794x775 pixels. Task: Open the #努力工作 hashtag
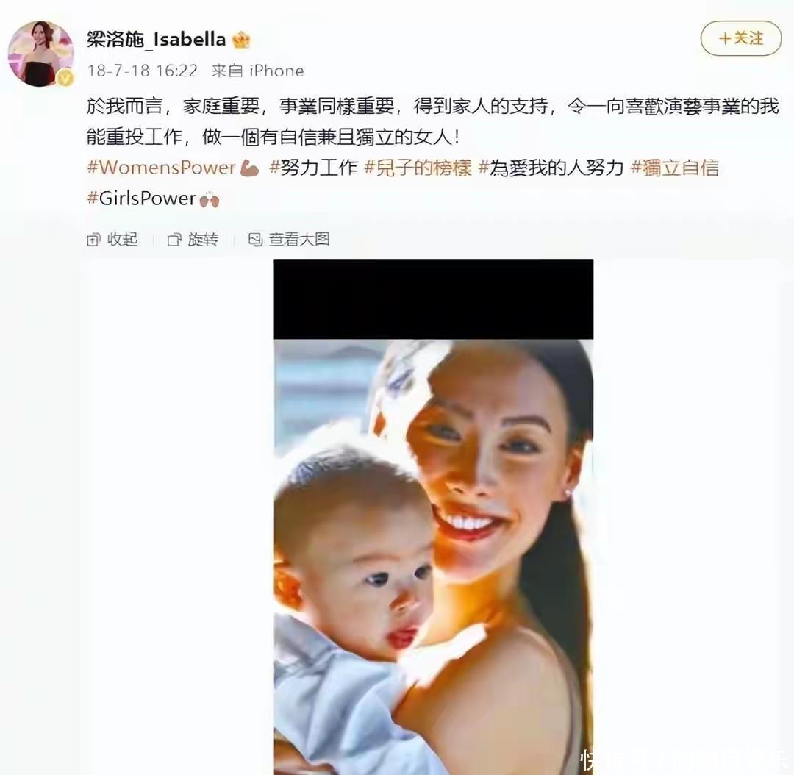(x=313, y=167)
